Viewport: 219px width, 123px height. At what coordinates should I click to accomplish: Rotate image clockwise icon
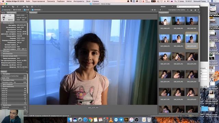tap(39, 6)
